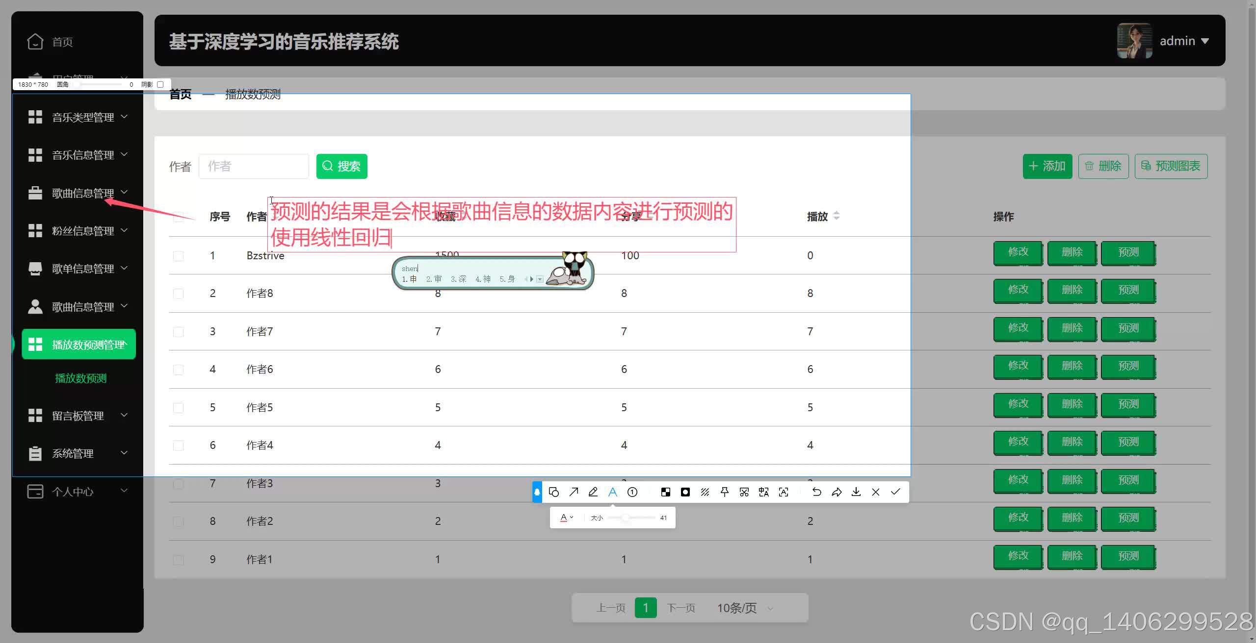
Task: Check the row checkbox for Bzstrive
Action: tap(179, 256)
